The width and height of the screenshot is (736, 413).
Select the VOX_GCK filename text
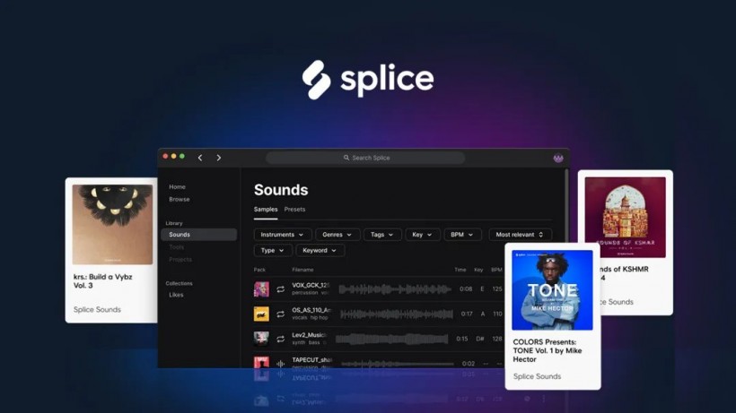point(311,285)
